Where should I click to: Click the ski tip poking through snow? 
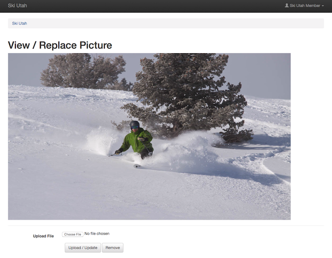coord(137,166)
